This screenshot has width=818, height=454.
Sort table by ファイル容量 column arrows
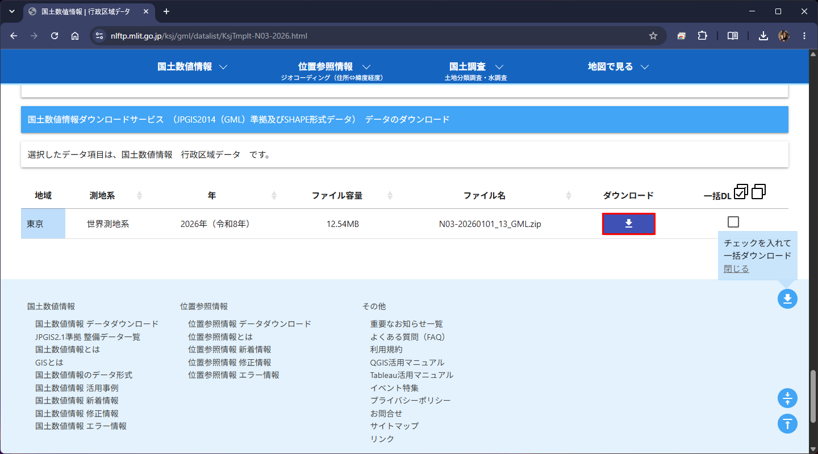(x=390, y=195)
